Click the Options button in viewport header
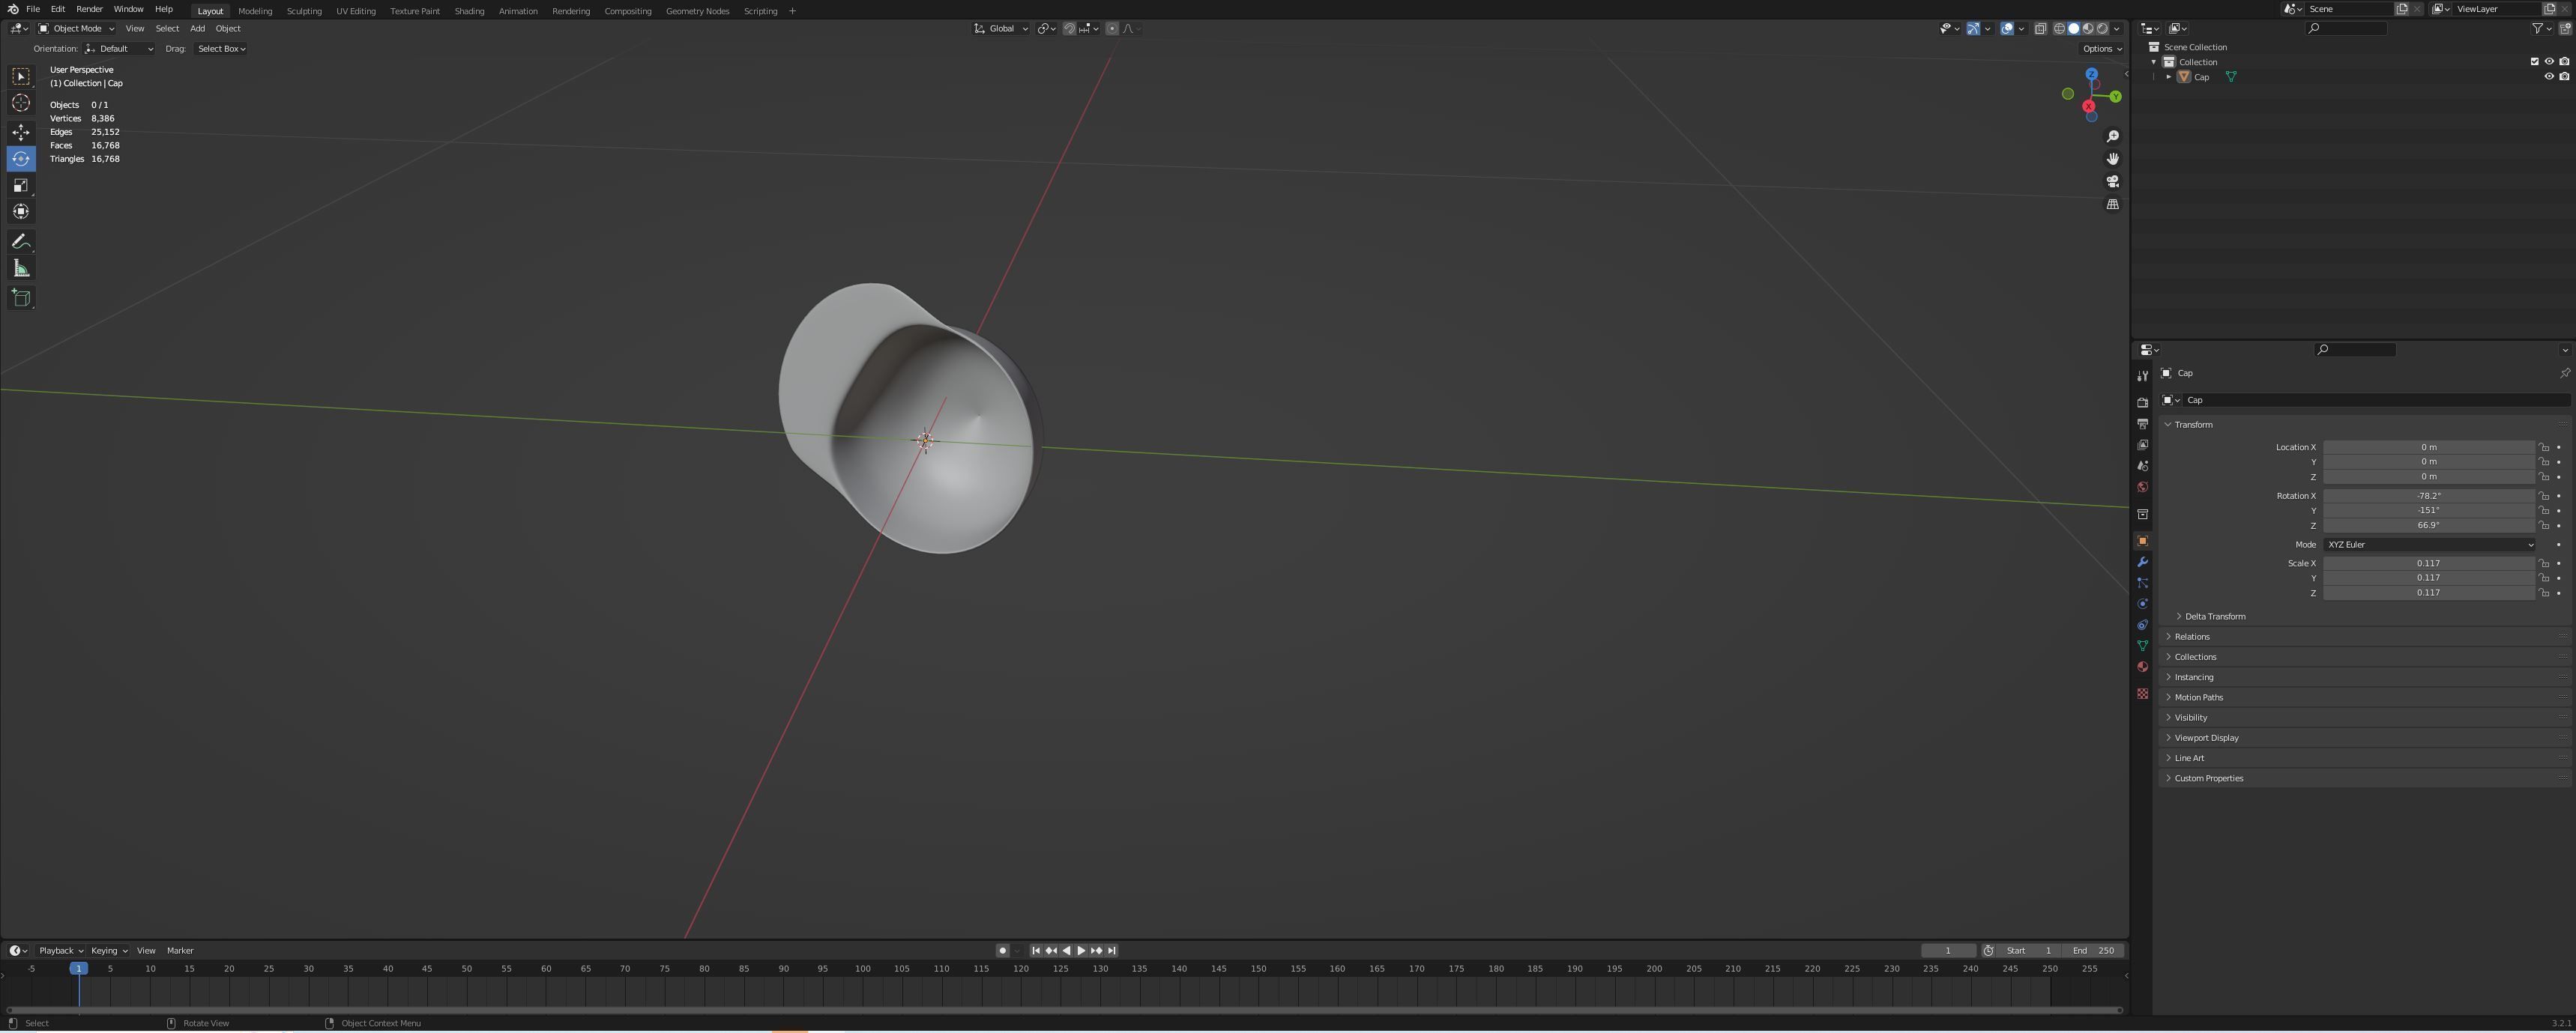2576x1033 pixels. pyautogui.click(x=2101, y=48)
